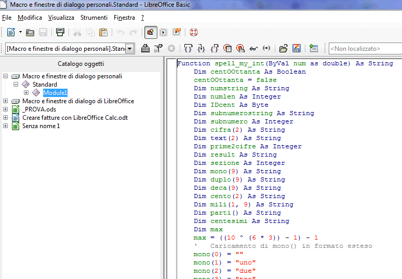Open the Finestra menu

click(124, 18)
